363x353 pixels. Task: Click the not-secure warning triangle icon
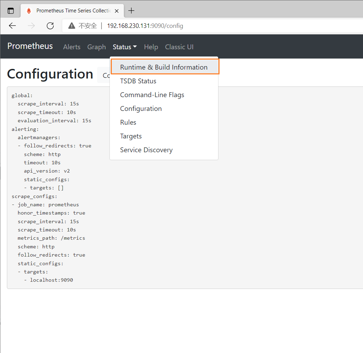point(72,26)
